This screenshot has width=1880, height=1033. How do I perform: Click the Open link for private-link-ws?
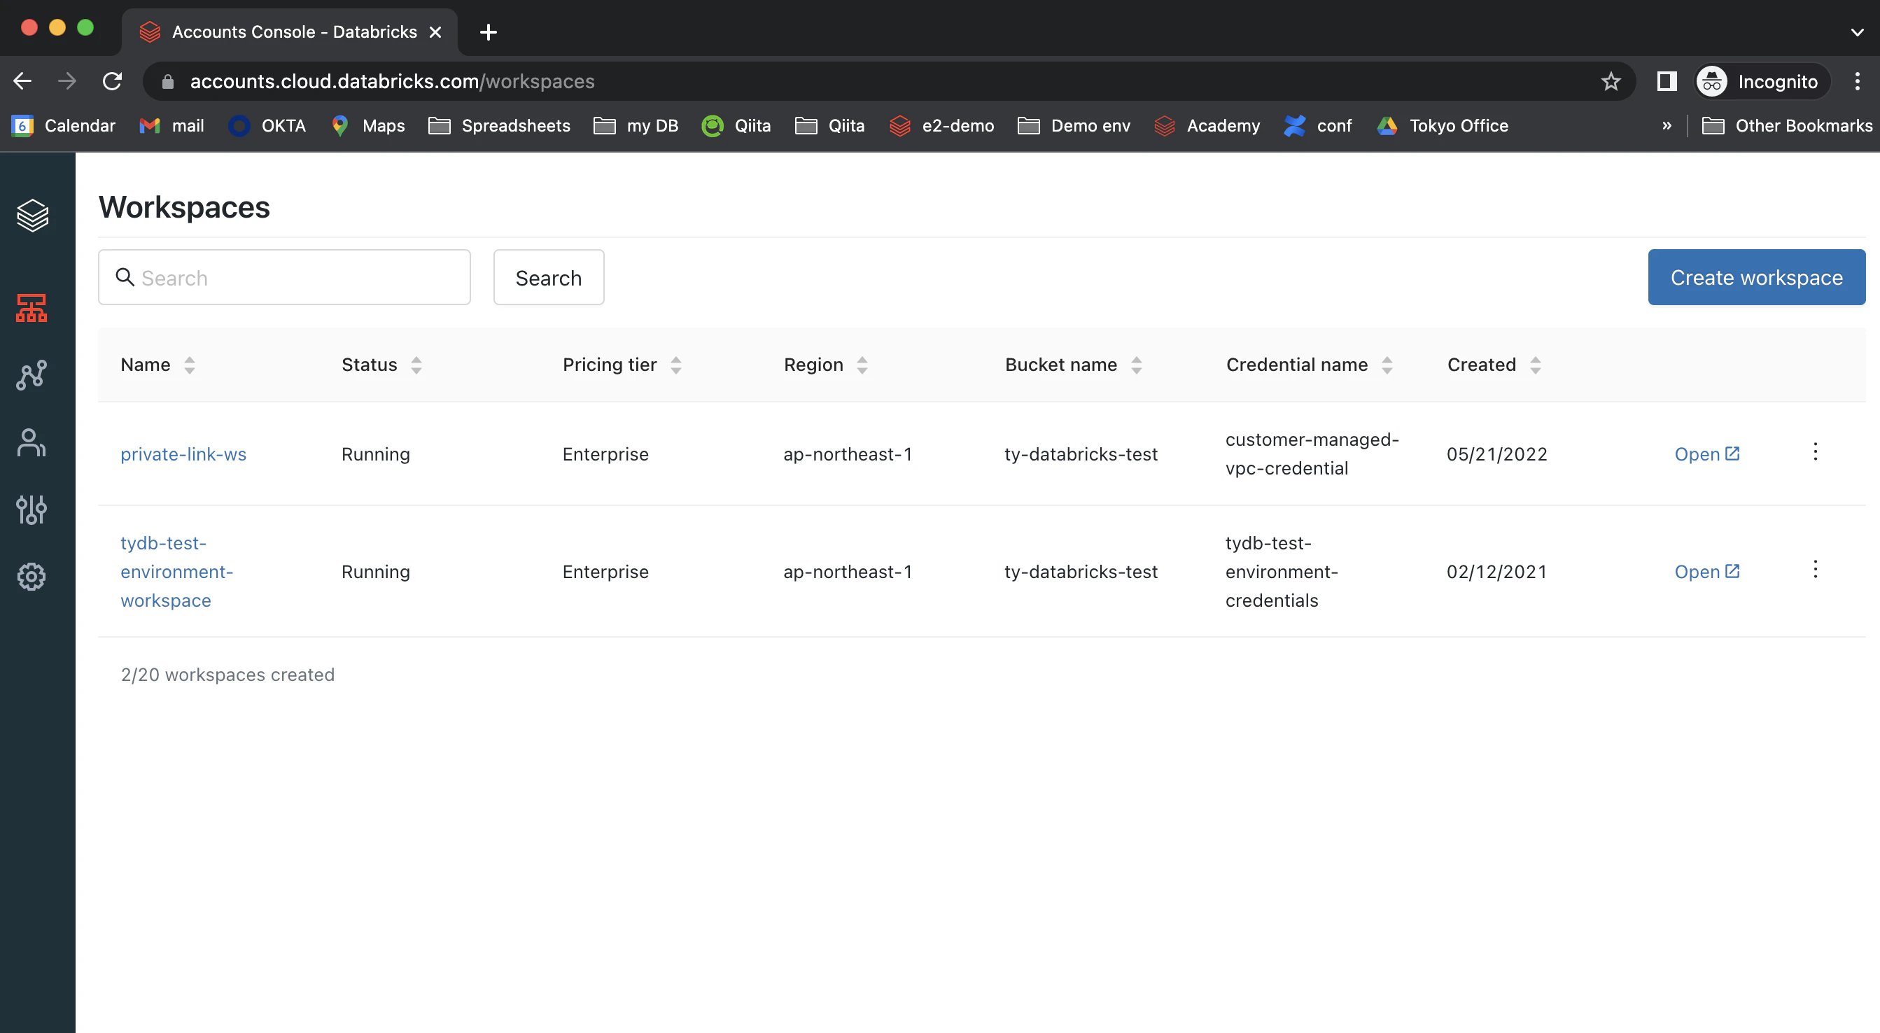coord(1707,454)
